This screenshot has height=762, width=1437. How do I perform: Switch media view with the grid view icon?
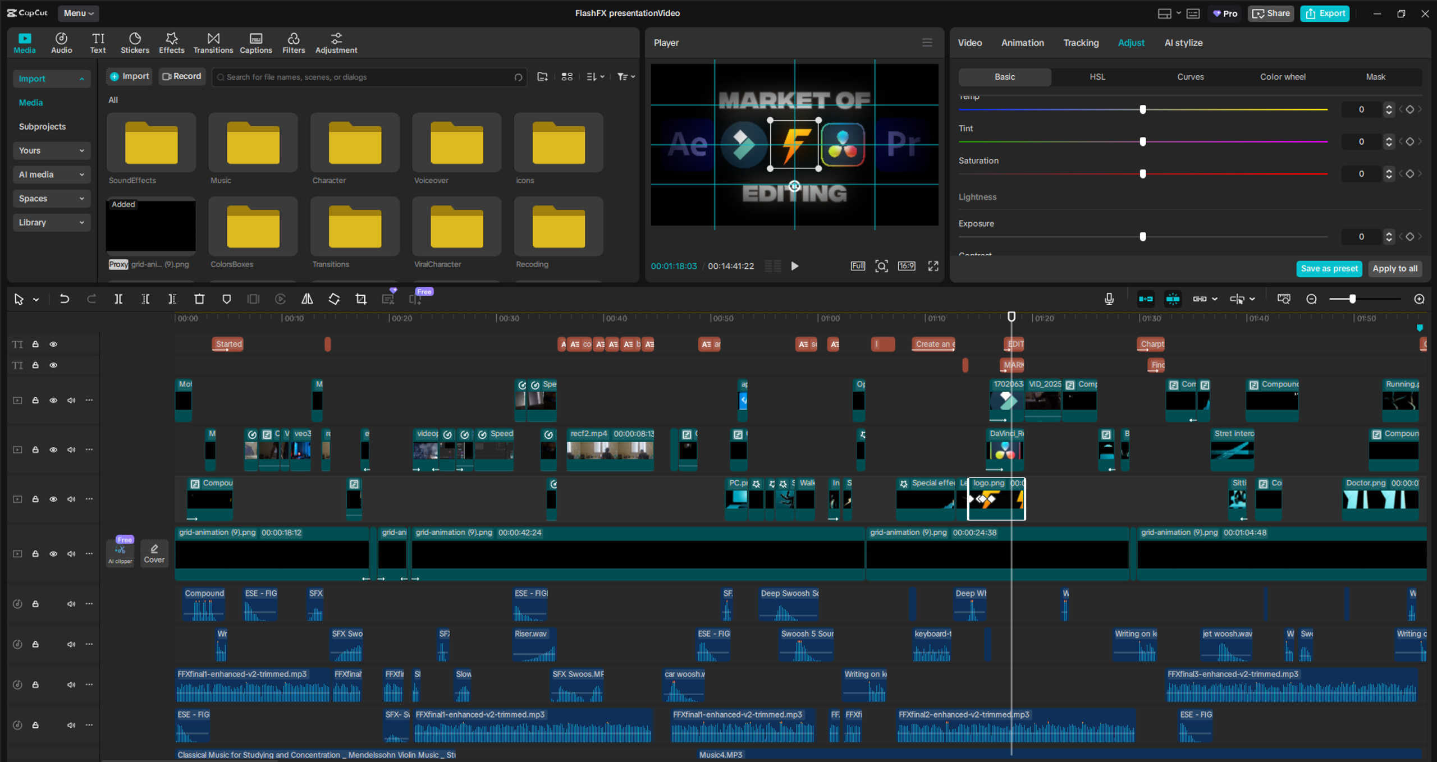(x=567, y=77)
